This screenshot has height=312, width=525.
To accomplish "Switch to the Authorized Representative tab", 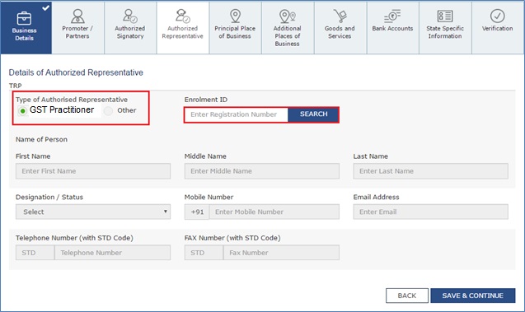I will coord(182,28).
